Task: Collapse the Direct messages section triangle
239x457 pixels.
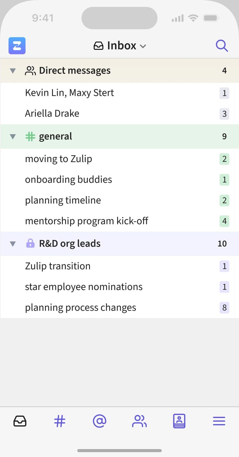Action: click(x=12, y=71)
